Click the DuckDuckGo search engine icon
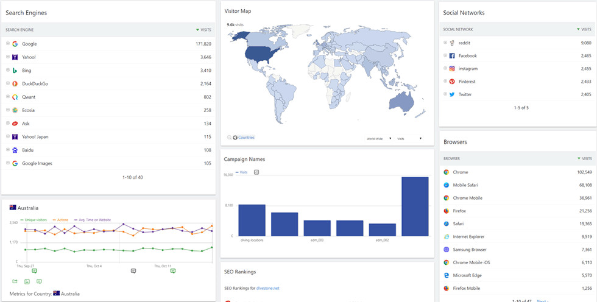The width and height of the screenshot is (597, 302). pos(15,83)
